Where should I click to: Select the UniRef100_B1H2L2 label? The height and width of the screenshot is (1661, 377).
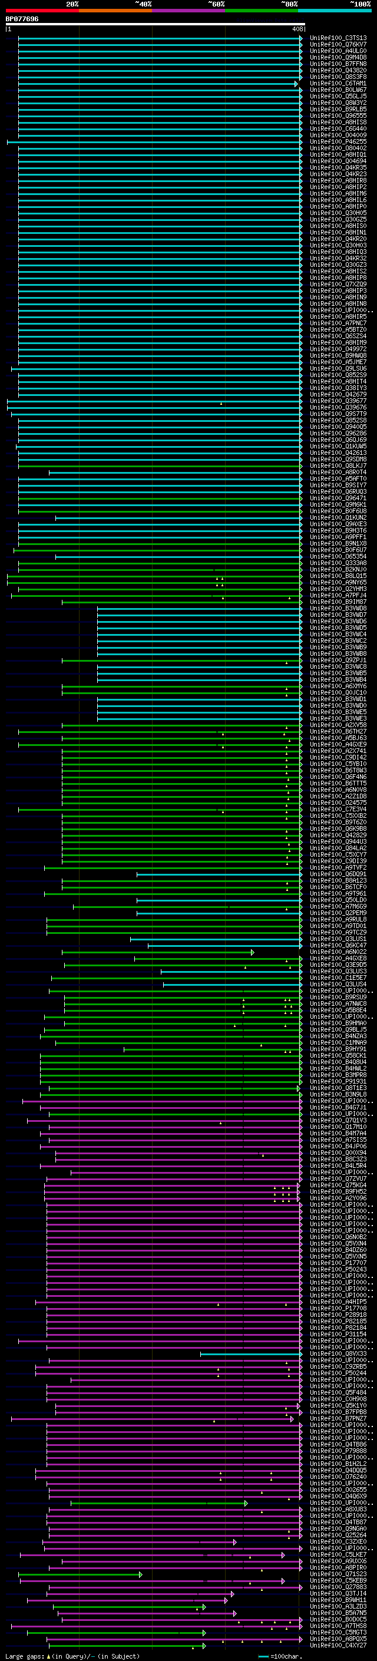[338, 1464]
